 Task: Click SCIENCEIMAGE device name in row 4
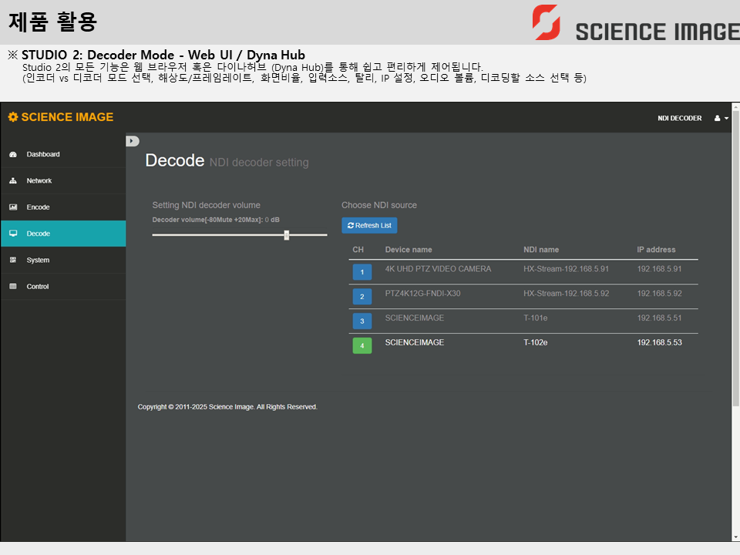click(415, 342)
